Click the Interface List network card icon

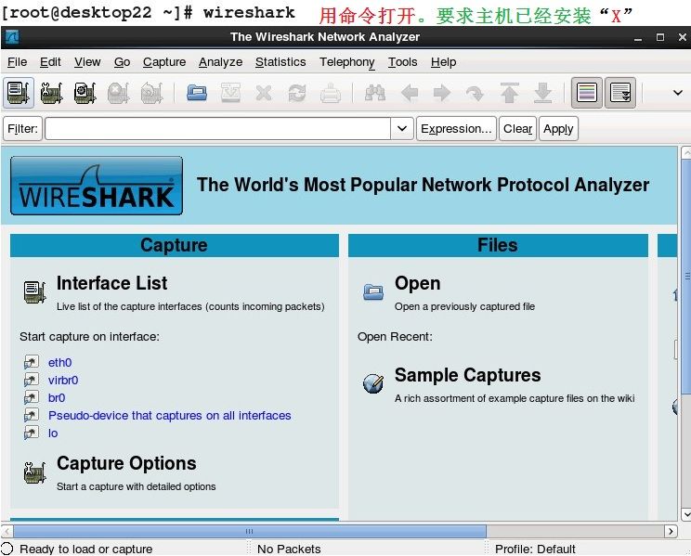click(34, 291)
